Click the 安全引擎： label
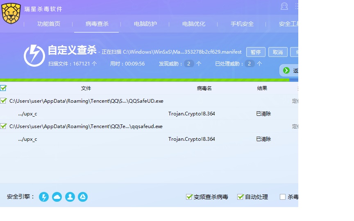 (20, 196)
